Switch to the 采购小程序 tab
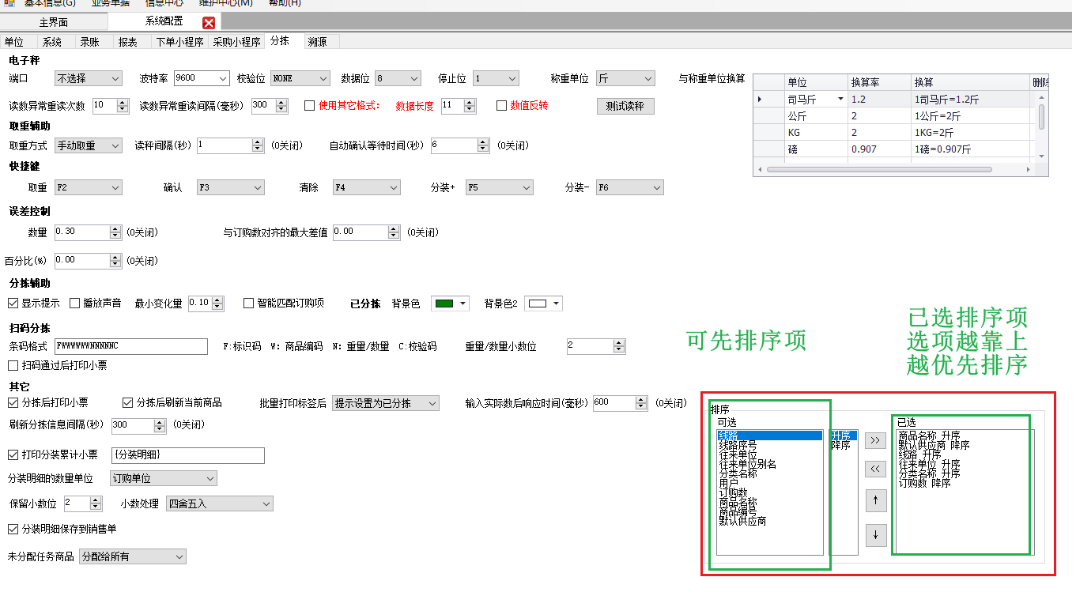 click(x=236, y=42)
